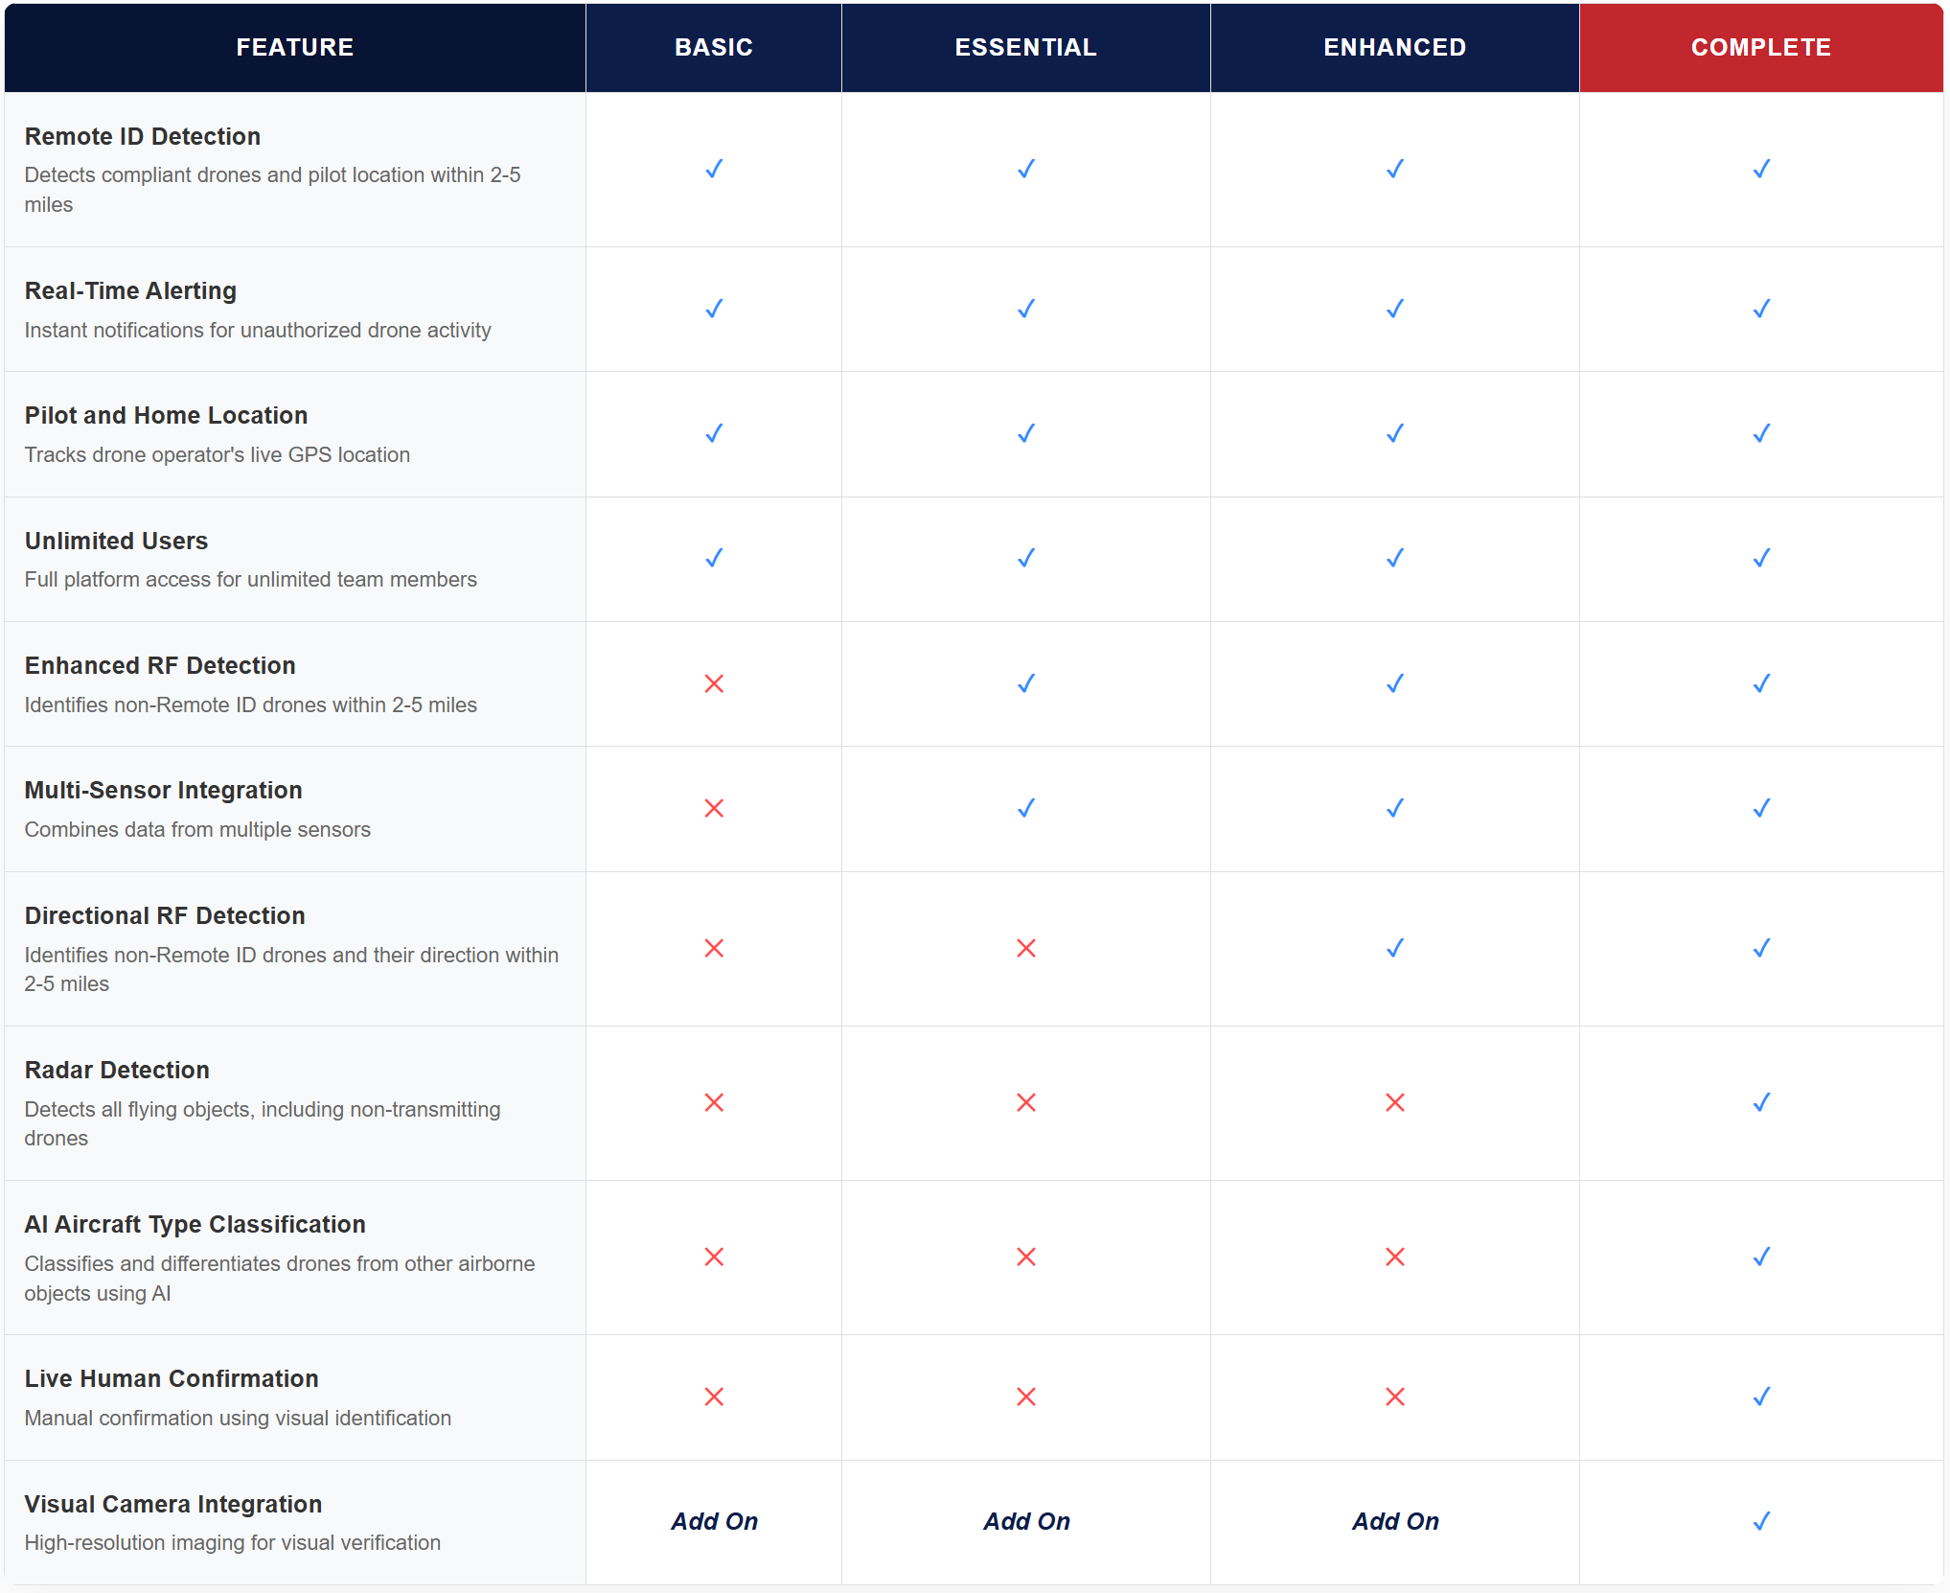Click Essential red X for Directional RF Detection
This screenshot has height=1593, width=1950.
point(1025,948)
